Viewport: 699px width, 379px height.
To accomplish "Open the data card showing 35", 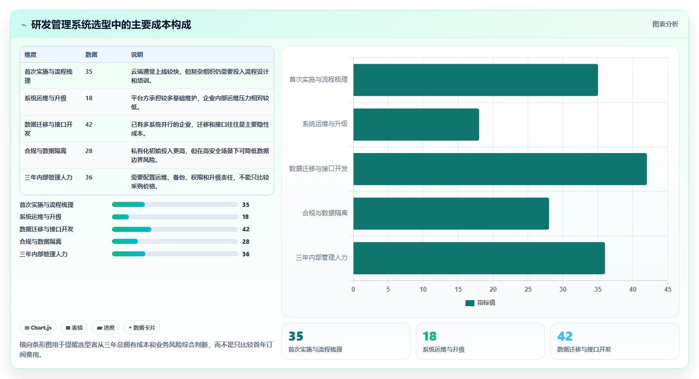I will click(x=346, y=341).
